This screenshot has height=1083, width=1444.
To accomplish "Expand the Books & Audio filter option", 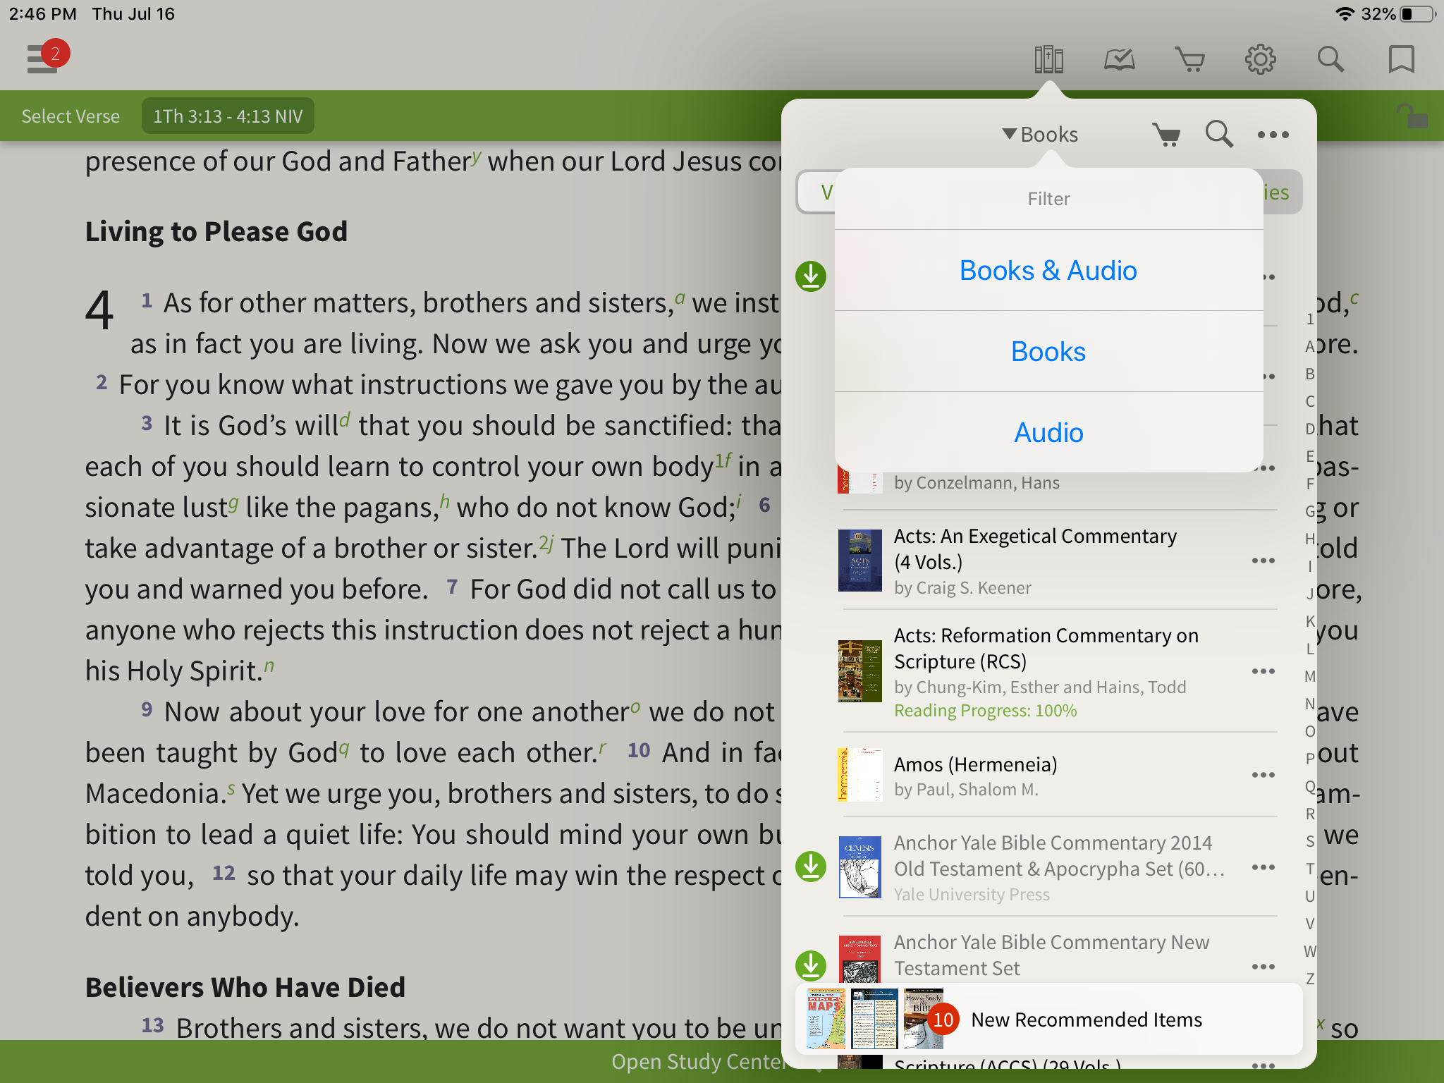I will pos(1046,269).
